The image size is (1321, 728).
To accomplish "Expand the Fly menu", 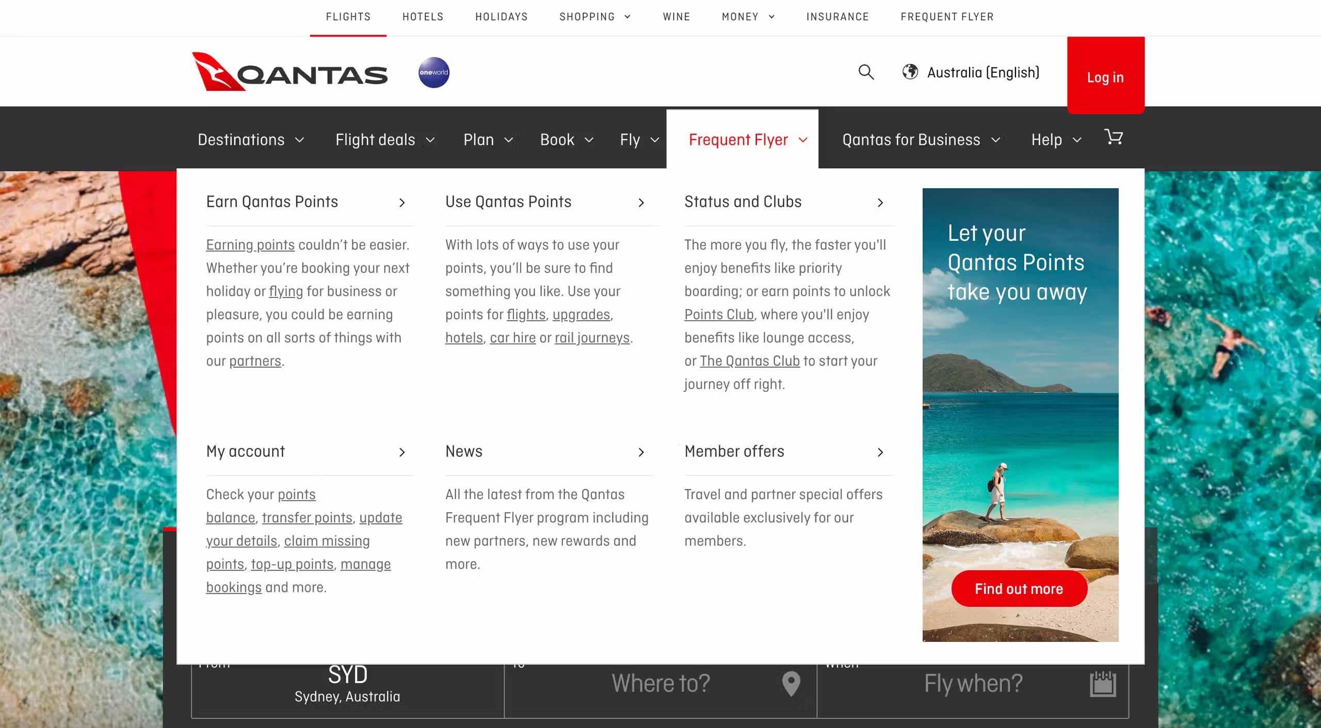I will point(639,140).
